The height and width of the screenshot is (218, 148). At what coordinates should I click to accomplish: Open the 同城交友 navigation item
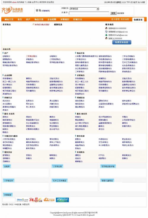(x=78, y=19)
